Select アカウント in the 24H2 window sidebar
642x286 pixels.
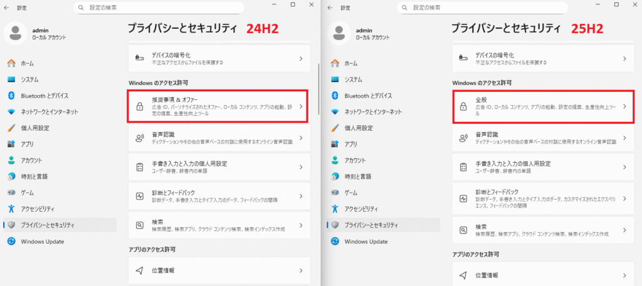tap(31, 160)
